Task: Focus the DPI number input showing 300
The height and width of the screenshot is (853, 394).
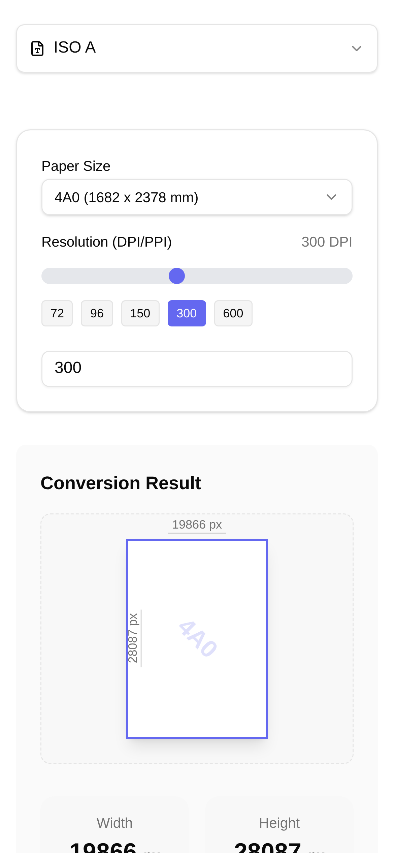Action: [197, 369]
